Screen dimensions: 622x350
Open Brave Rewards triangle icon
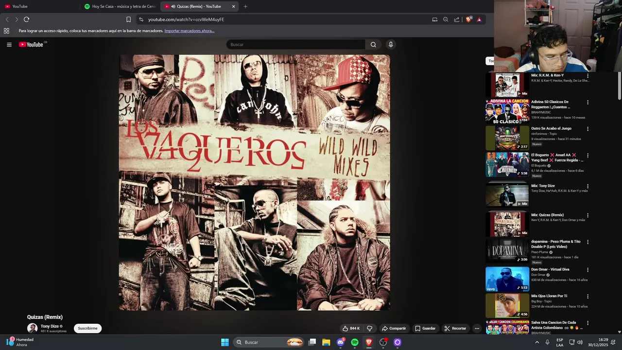(479, 19)
